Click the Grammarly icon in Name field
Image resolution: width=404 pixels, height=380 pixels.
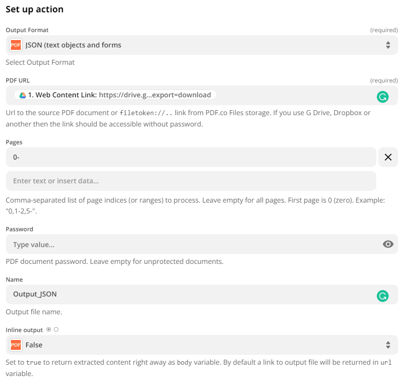click(x=382, y=296)
